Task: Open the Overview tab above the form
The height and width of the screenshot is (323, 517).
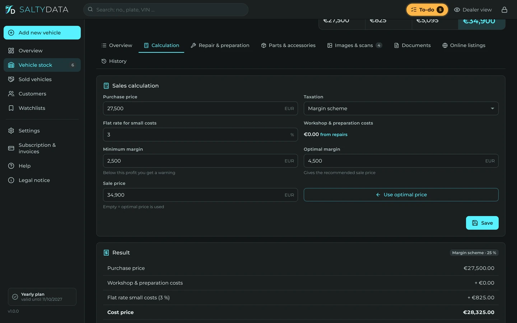Action: (117, 45)
